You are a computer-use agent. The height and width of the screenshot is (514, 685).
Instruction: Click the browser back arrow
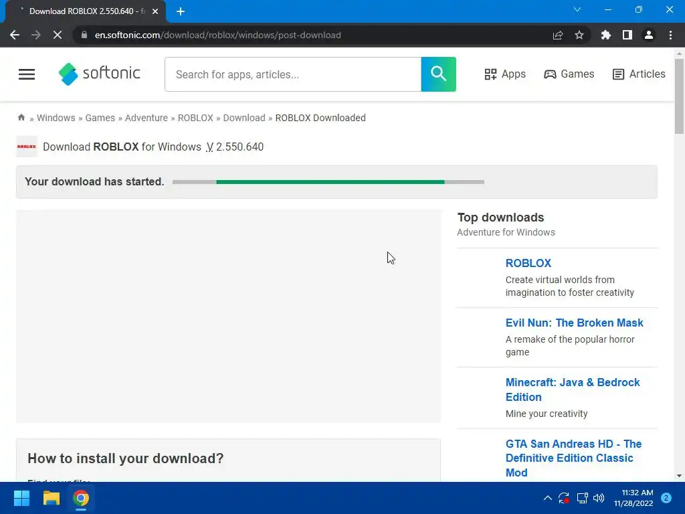click(x=15, y=35)
